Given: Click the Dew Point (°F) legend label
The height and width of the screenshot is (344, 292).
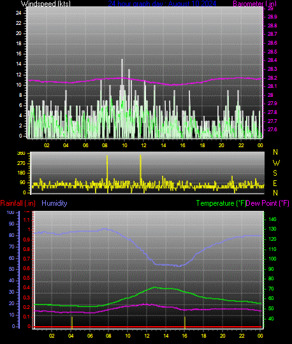Looking at the screenshot, I should [x=267, y=203].
